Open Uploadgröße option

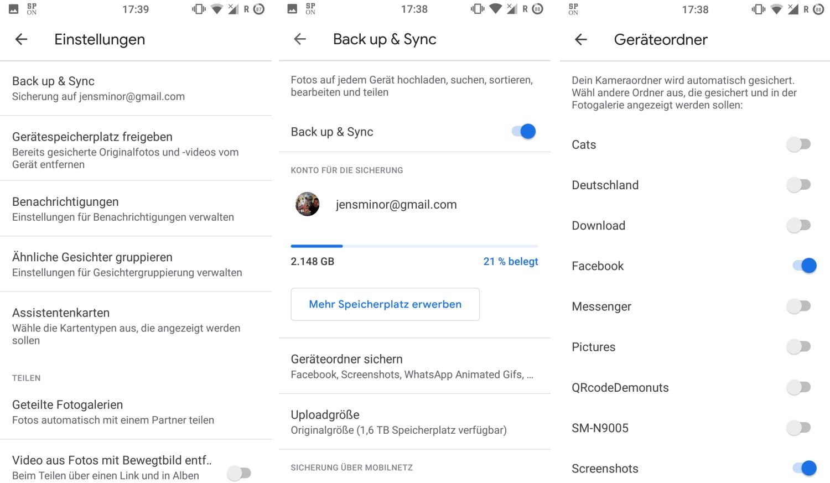414,422
